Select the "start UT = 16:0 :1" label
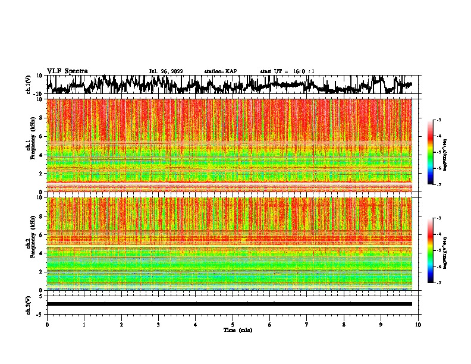This screenshot has height=364, width=471. [287, 71]
